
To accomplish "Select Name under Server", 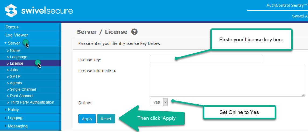I will click(x=15, y=50).
